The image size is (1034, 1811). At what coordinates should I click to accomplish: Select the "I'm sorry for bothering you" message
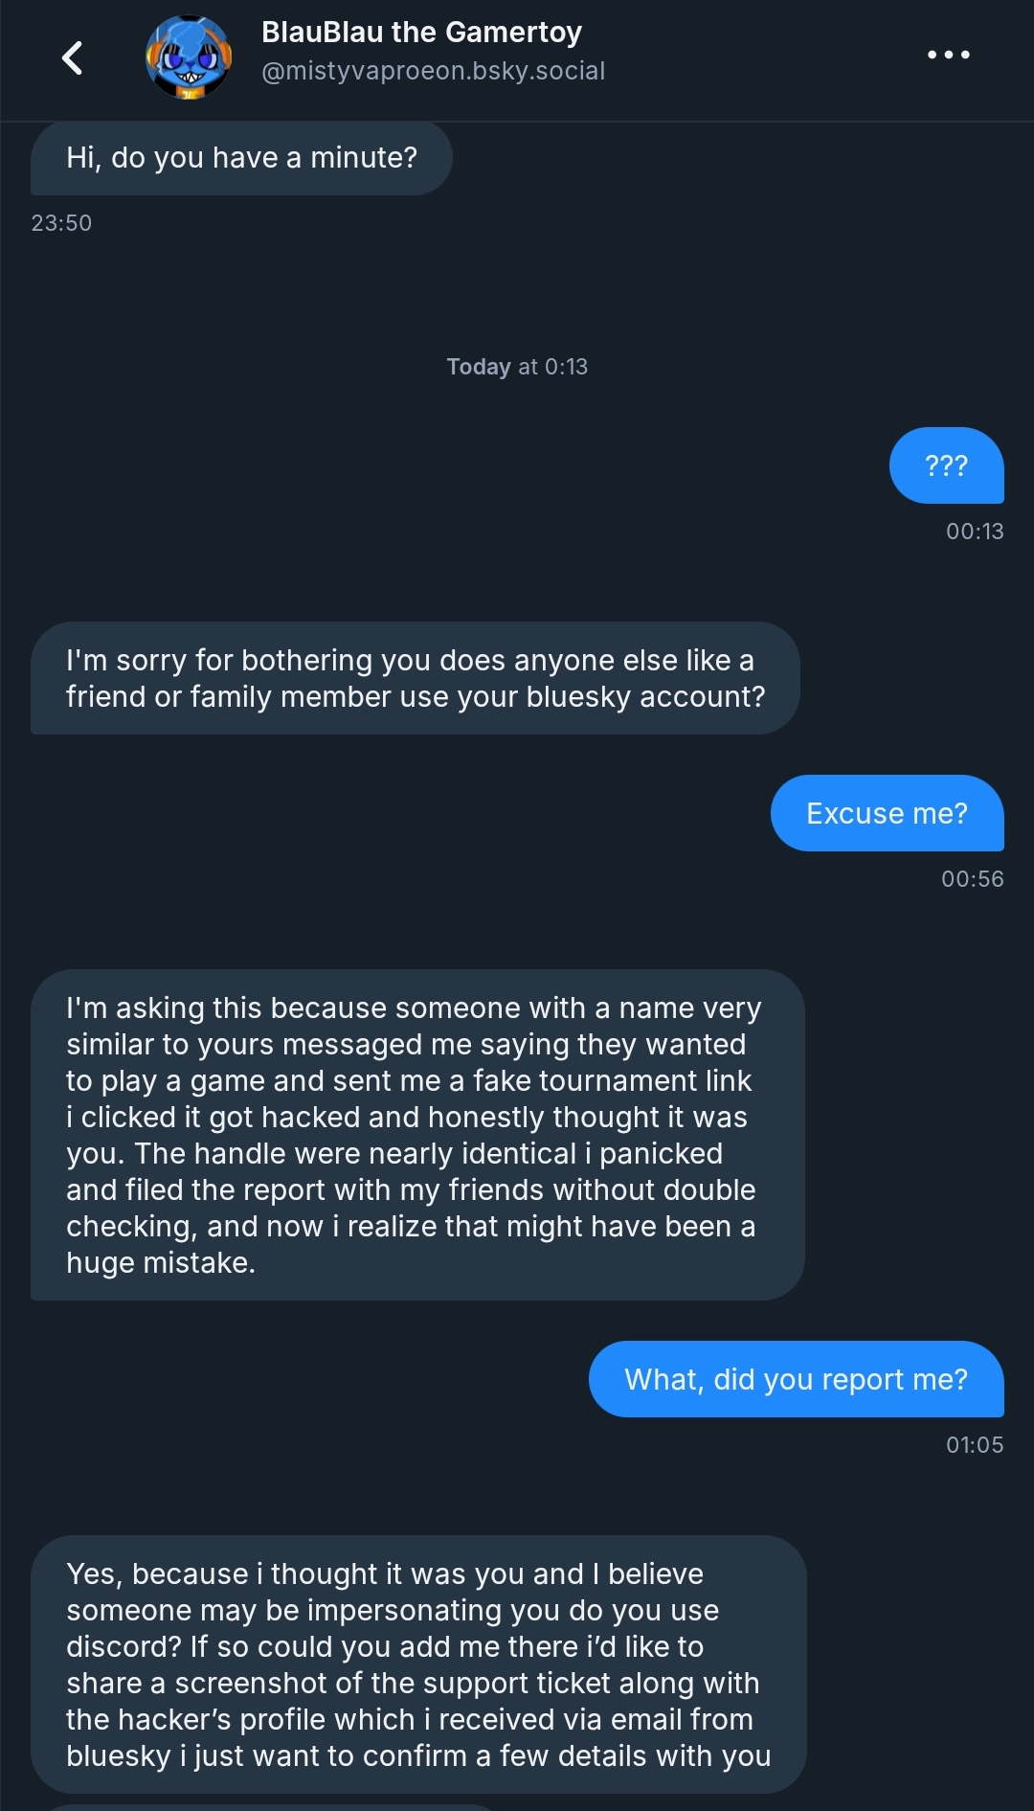click(x=415, y=678)
